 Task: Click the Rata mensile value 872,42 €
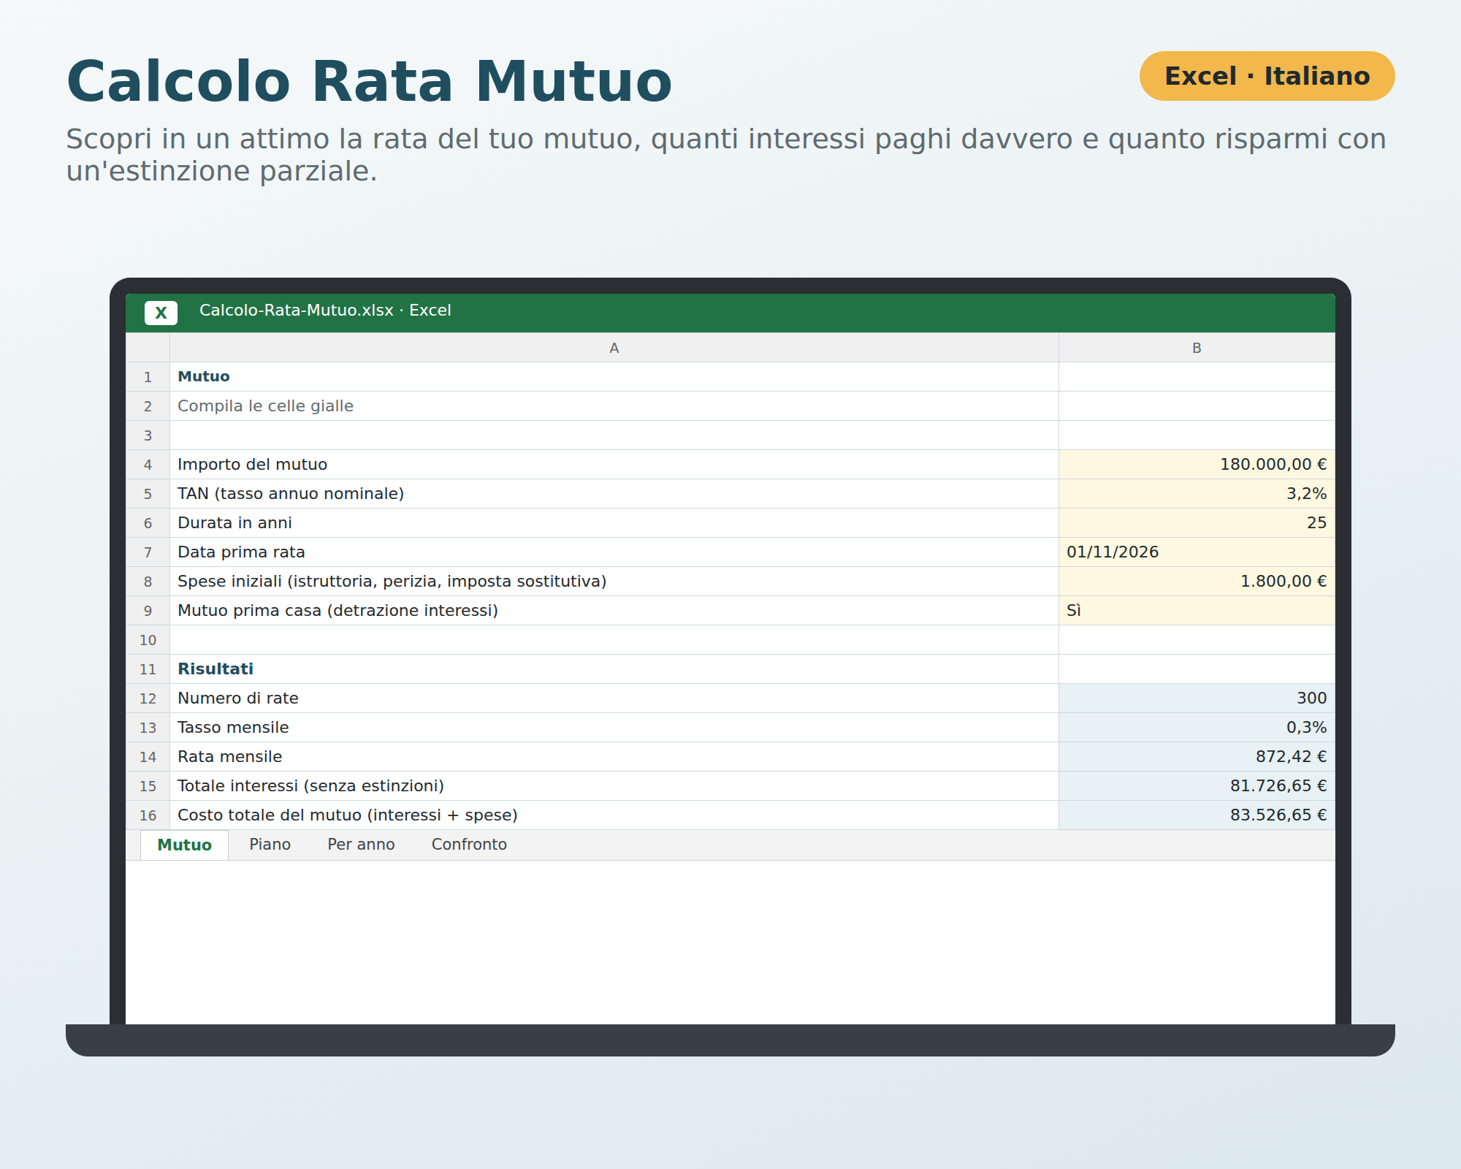coord(1197,757)
